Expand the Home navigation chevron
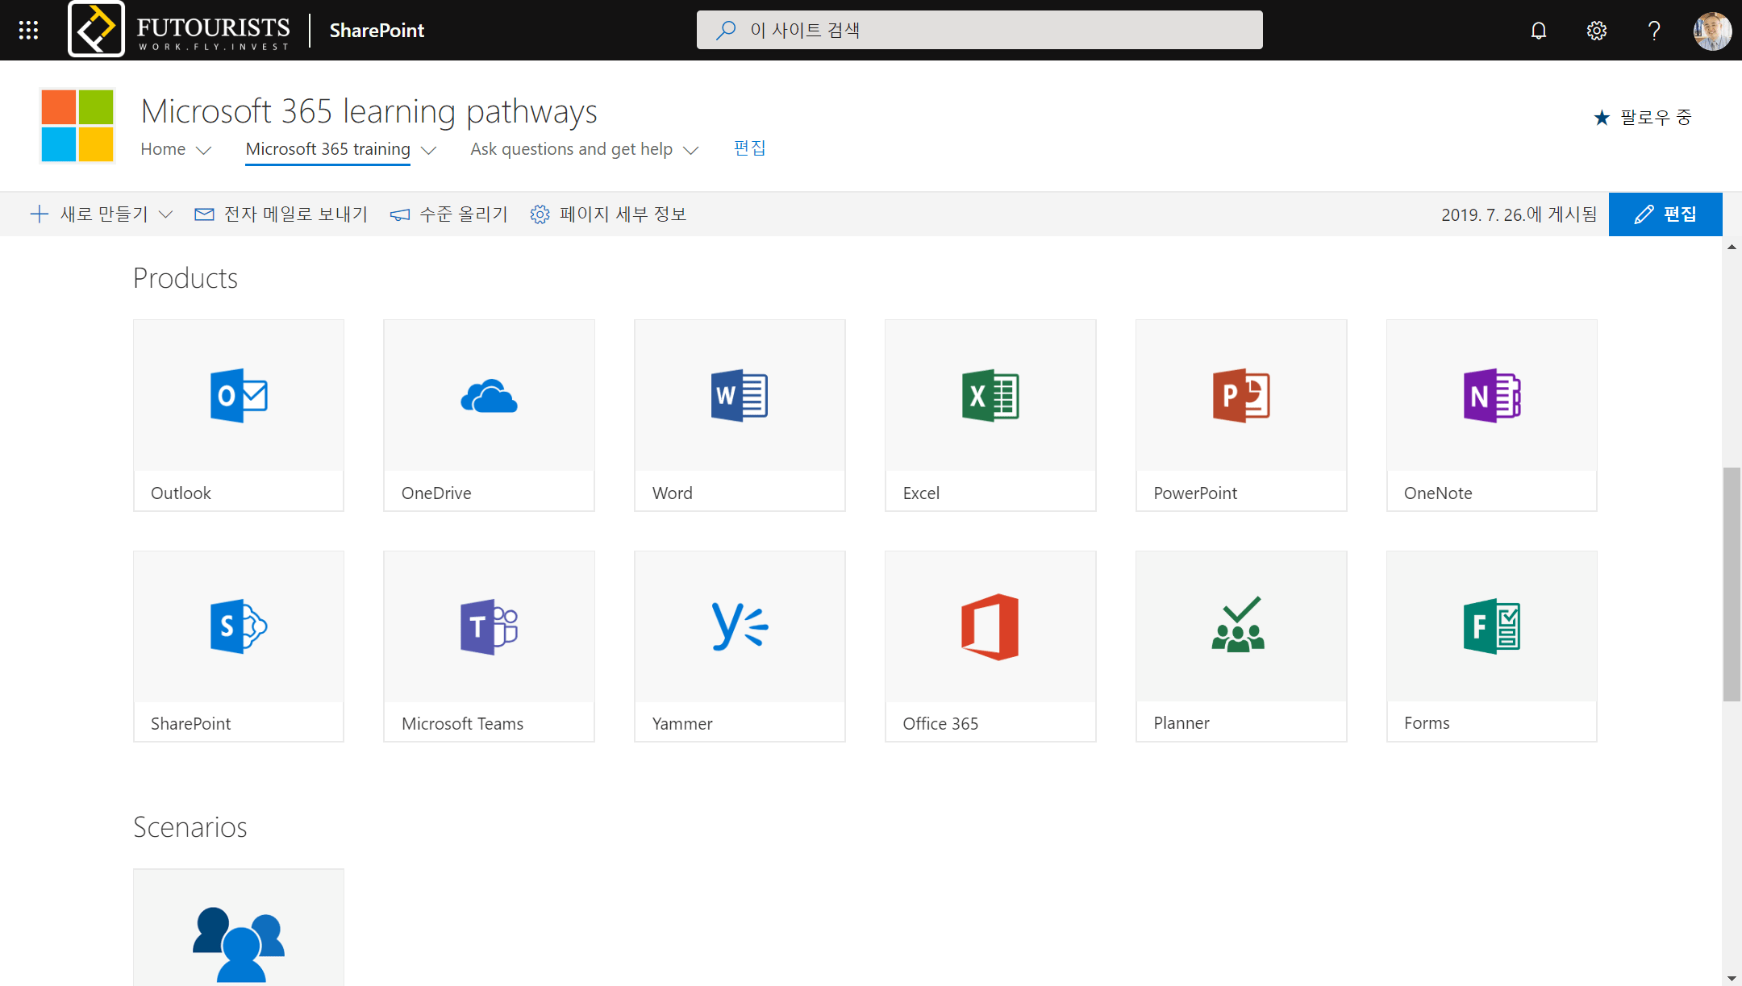Image resolution: width=1742 pixels, height=986 pixels. [204, 149]
